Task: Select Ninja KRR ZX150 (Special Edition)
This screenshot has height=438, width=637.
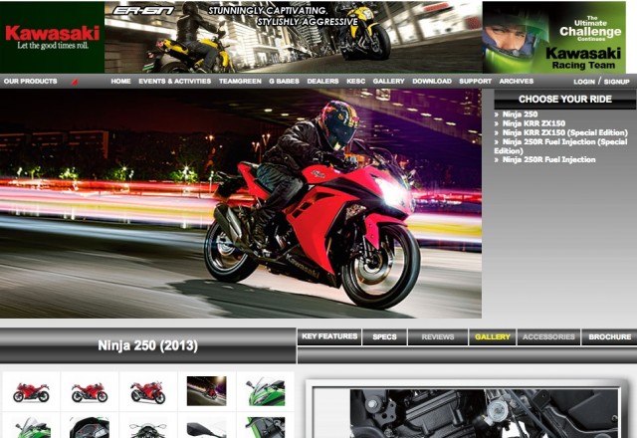Action: pyautogui.click(x=565, y=132)
